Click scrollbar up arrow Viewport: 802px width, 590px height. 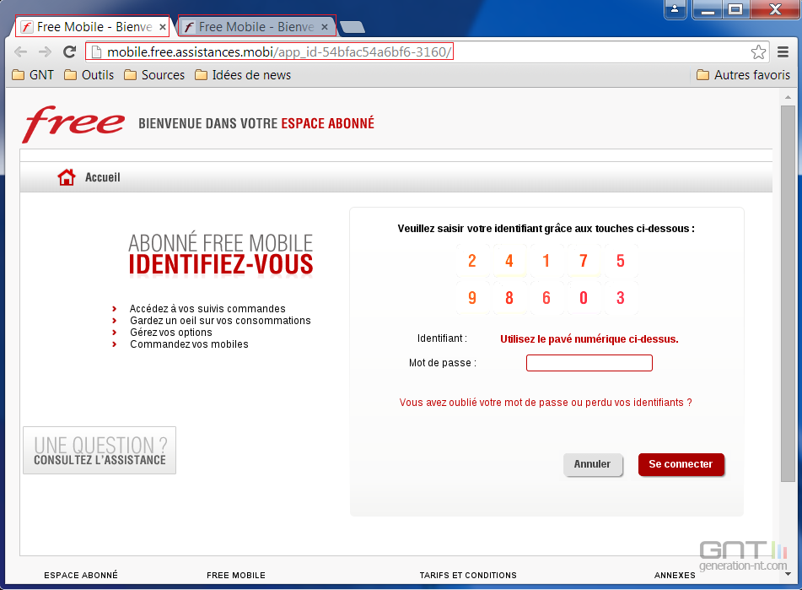pos(788,97)
